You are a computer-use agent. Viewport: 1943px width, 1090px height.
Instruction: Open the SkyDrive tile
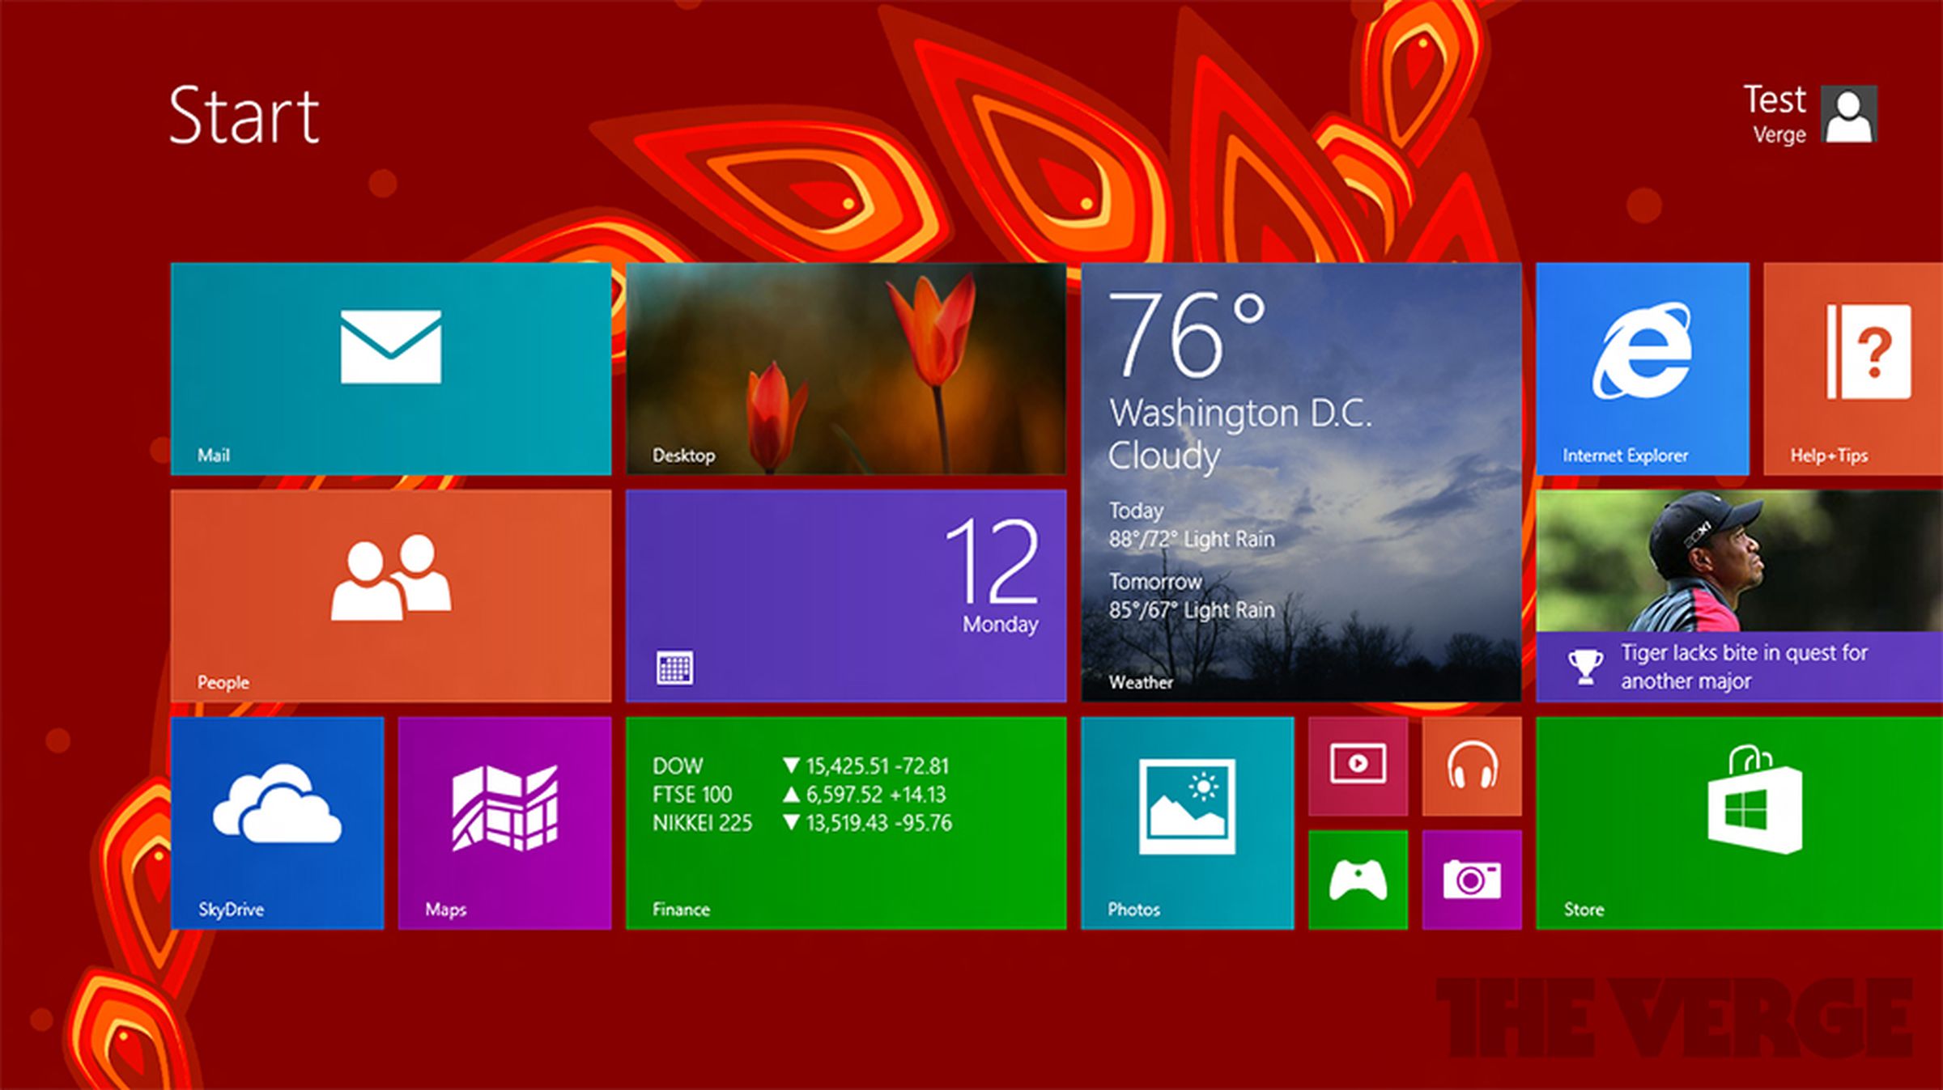pos(277,823)
